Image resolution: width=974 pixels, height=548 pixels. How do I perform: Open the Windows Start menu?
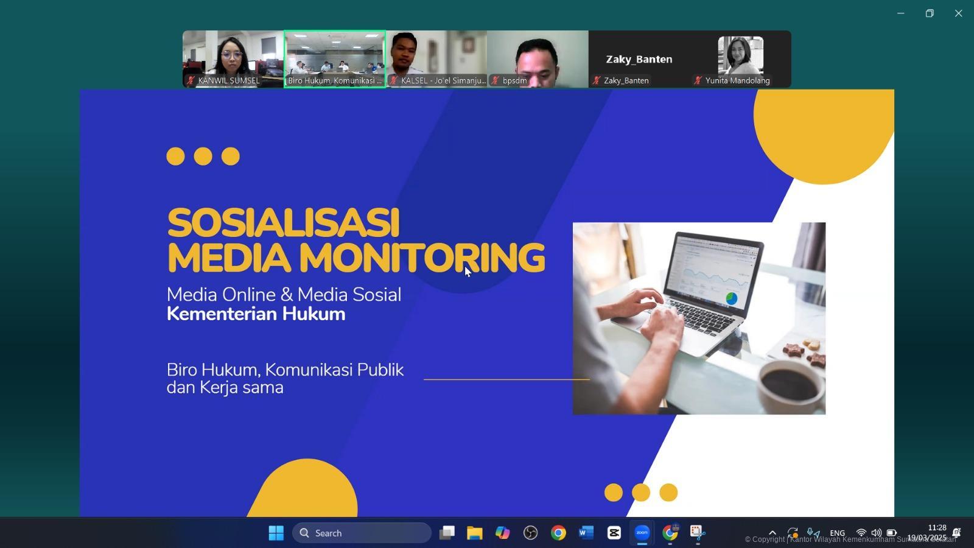pos(276,533)
